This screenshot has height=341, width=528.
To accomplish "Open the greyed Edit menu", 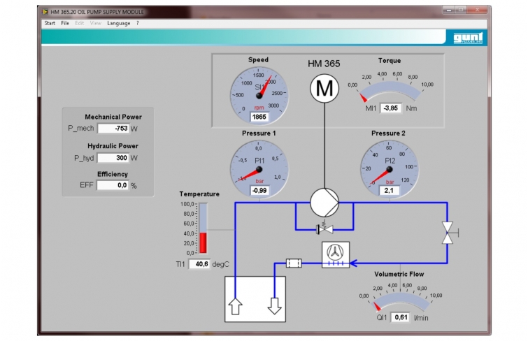I will click(x=80, y=23).
